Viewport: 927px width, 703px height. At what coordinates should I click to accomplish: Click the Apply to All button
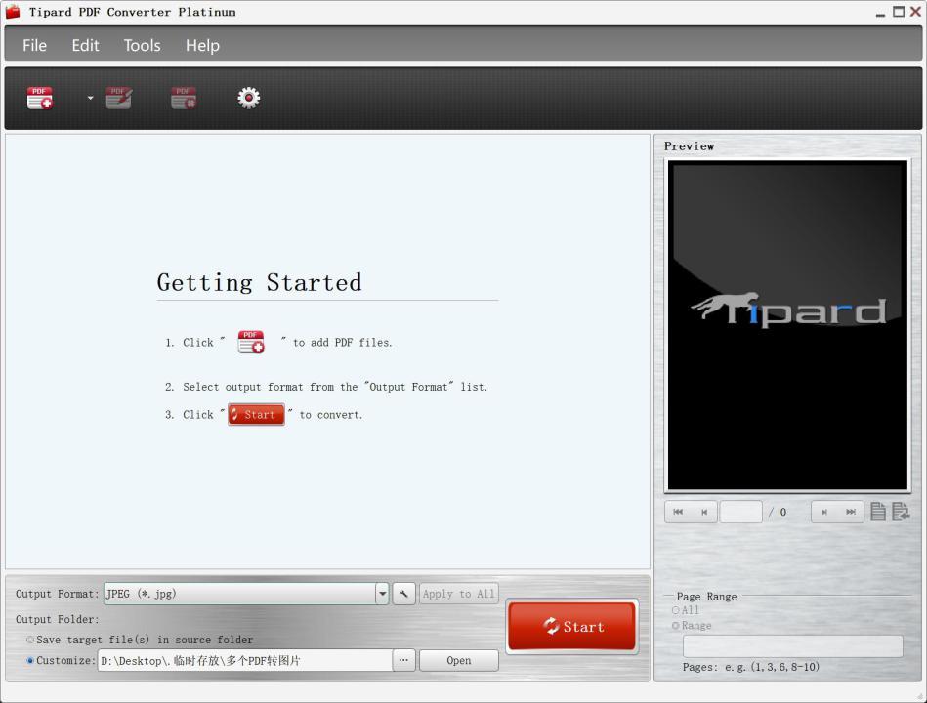459,594
